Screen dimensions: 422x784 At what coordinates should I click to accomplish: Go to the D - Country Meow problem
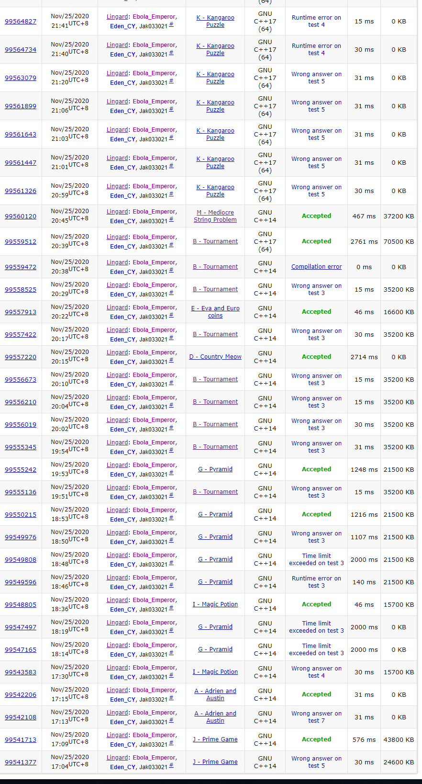click(215, 357)
